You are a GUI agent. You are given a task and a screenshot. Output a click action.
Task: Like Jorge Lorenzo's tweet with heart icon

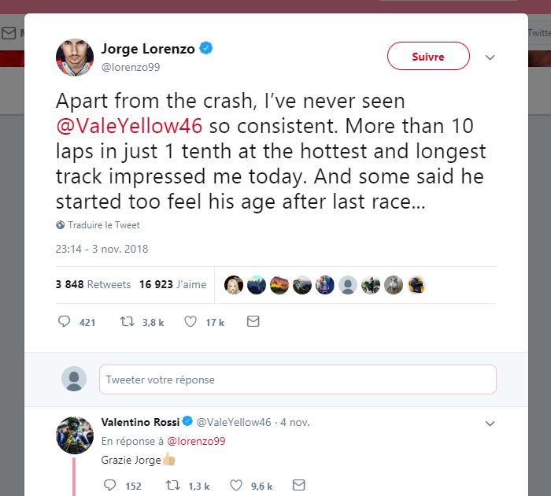(x=190, y=322)
